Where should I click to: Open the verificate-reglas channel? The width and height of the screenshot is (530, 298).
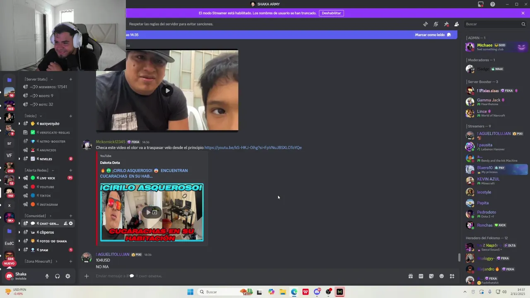click(x=47, y=132)
